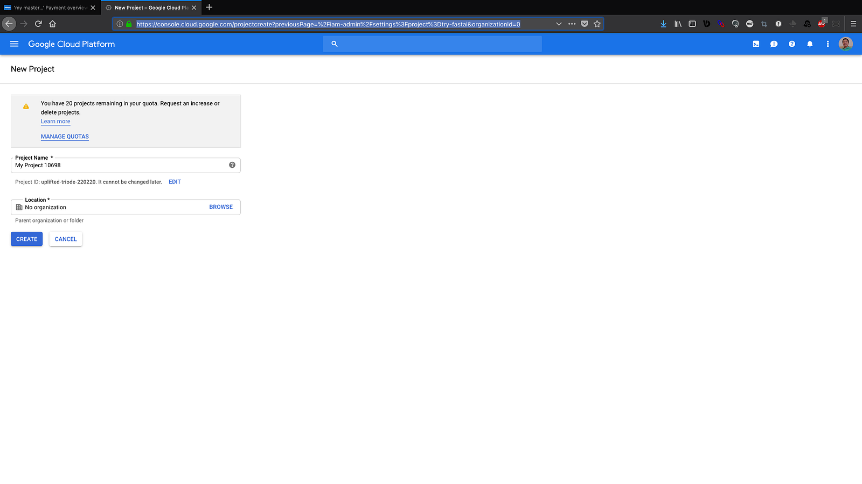This screenshot has width=862, height=484.
Task: Focus the Cloud console search box
Action: coord(432,44)
